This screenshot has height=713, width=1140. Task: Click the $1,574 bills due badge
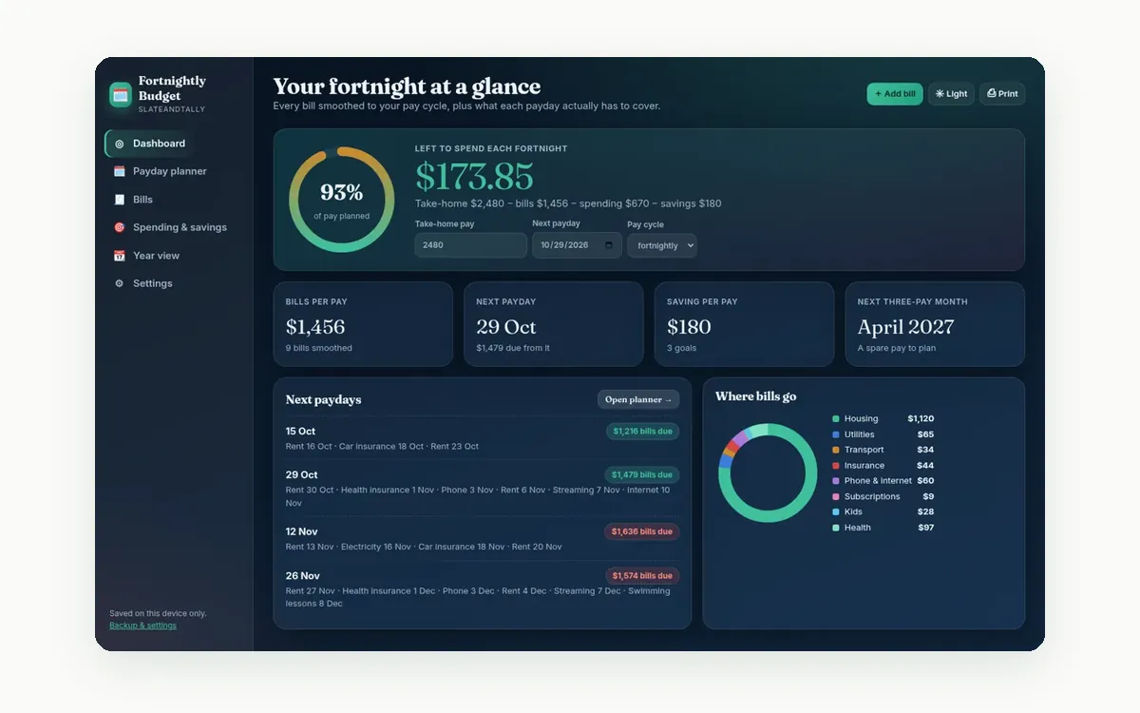[x=642, y=576]
